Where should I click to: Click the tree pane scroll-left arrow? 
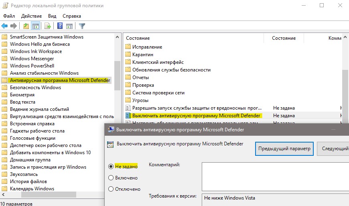click(x=3, y=195)
